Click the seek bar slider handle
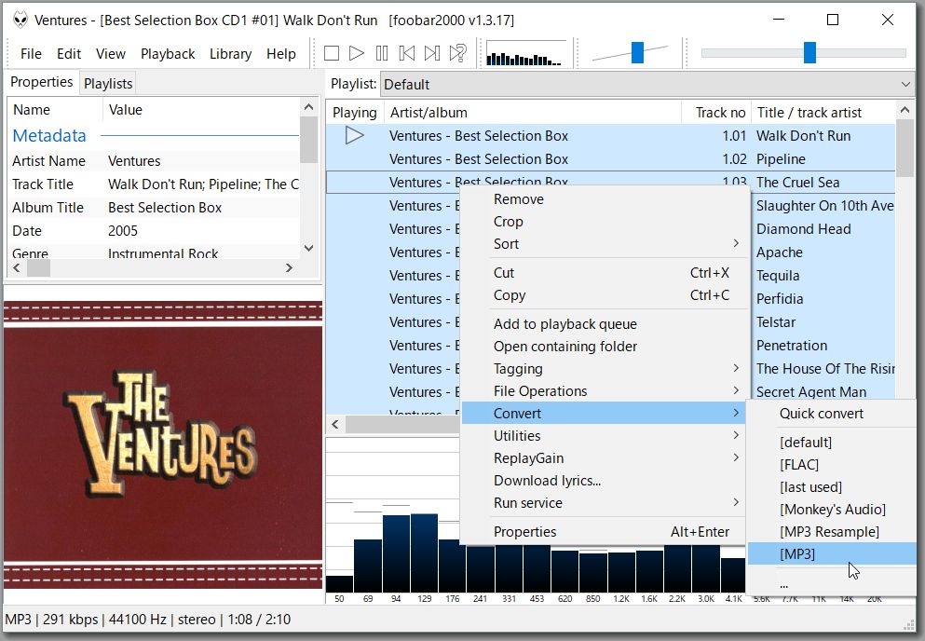Screen dimensions: 925x641 pyautogui.click(x=809, y=52)
